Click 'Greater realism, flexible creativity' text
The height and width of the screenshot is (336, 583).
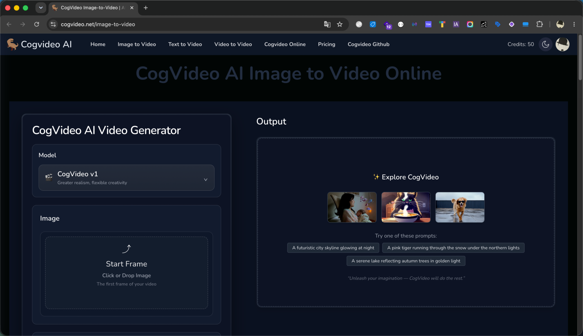(92, 183)
